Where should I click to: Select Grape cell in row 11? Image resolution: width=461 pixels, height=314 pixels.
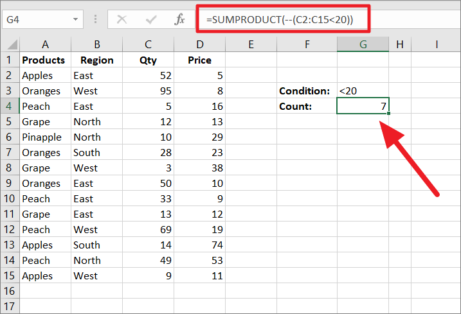45,214
